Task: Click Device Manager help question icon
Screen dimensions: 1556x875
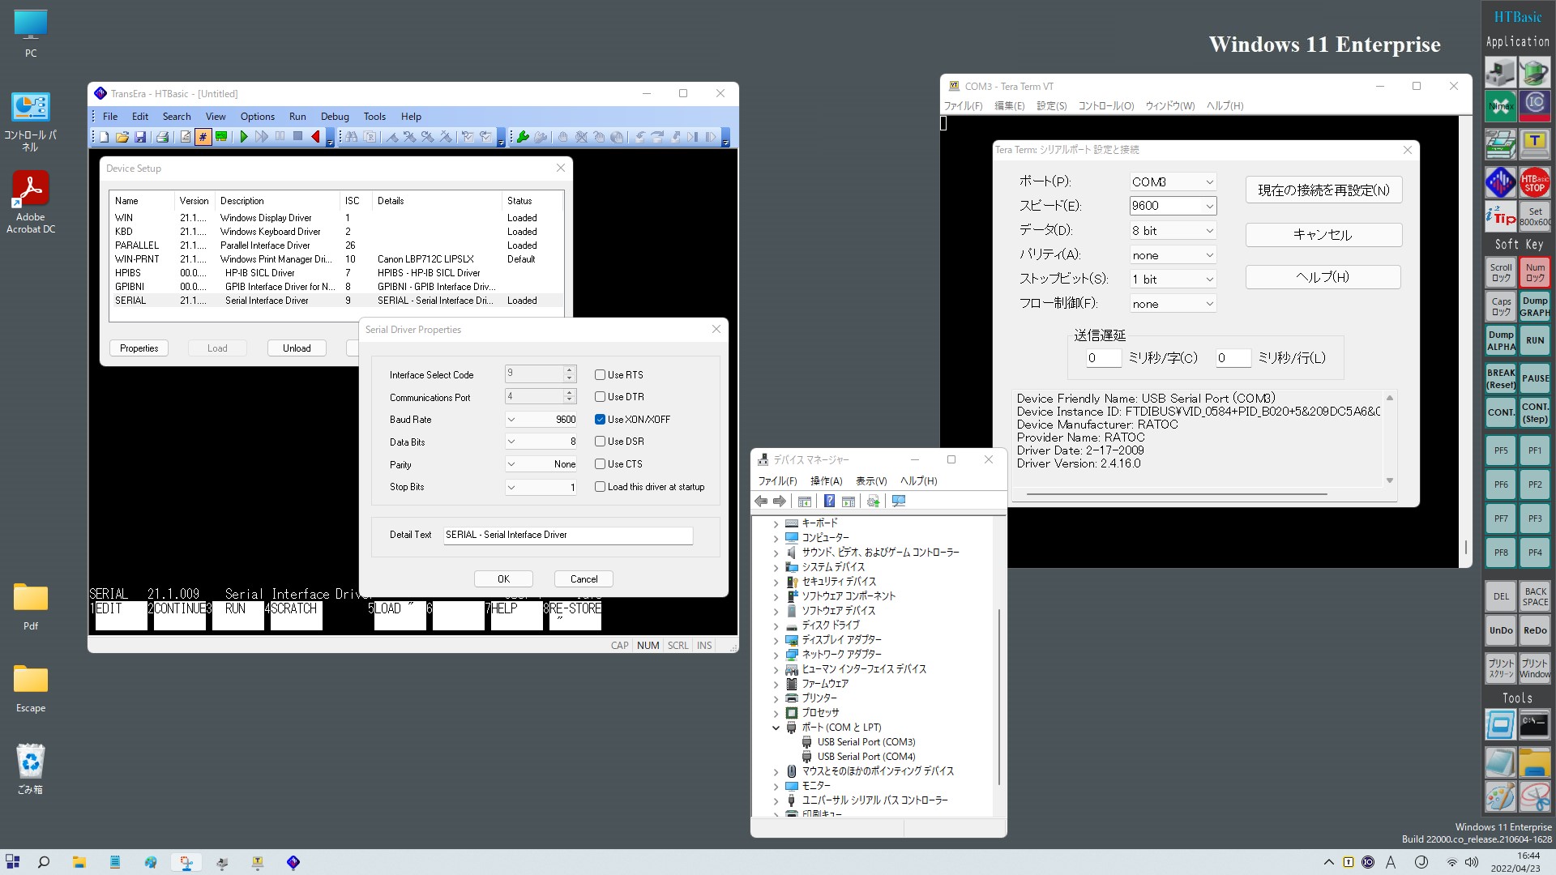Action: (x=829, y=502)
